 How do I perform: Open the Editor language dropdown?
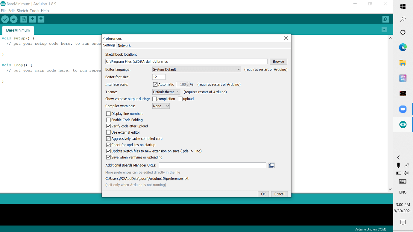click(x=196, y=69)
